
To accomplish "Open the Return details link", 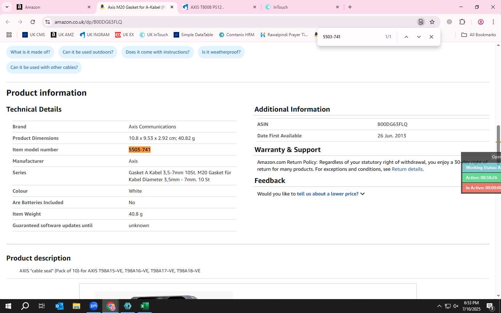I will (x=407, y=169).
